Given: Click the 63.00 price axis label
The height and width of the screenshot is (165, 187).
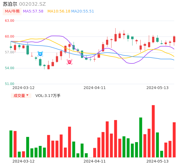Looking at the screenshot, I should tap(10, 21).
